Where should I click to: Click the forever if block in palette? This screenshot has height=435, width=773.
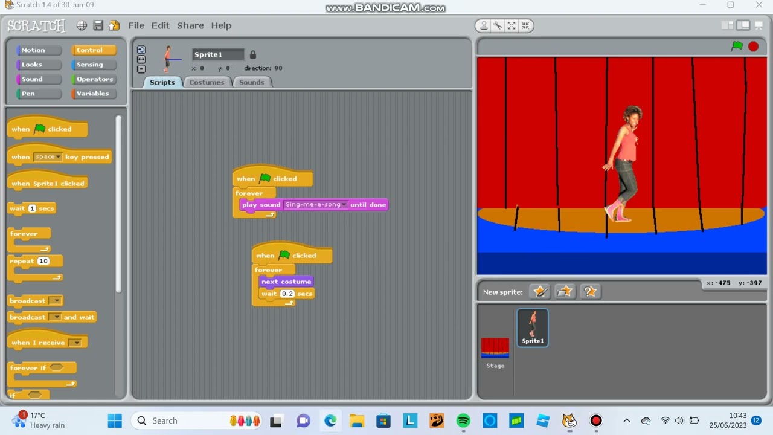(42, 375)
